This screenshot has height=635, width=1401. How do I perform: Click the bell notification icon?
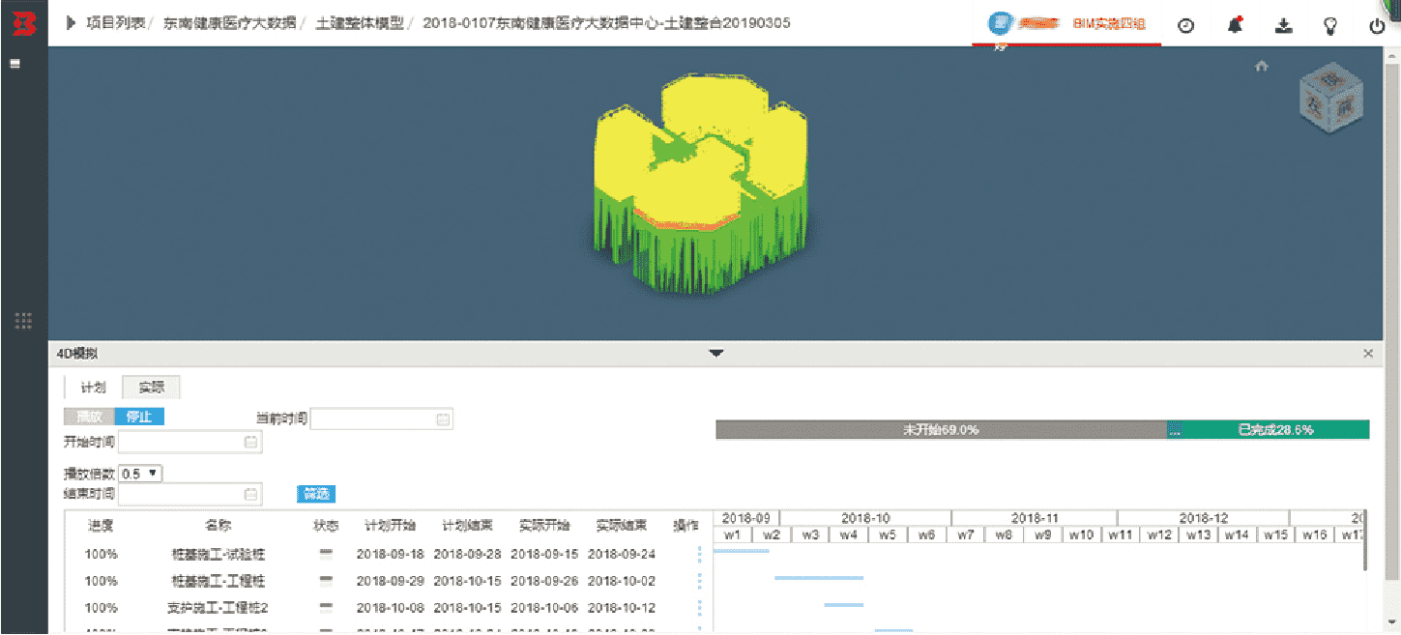[x=1235, y=26]
